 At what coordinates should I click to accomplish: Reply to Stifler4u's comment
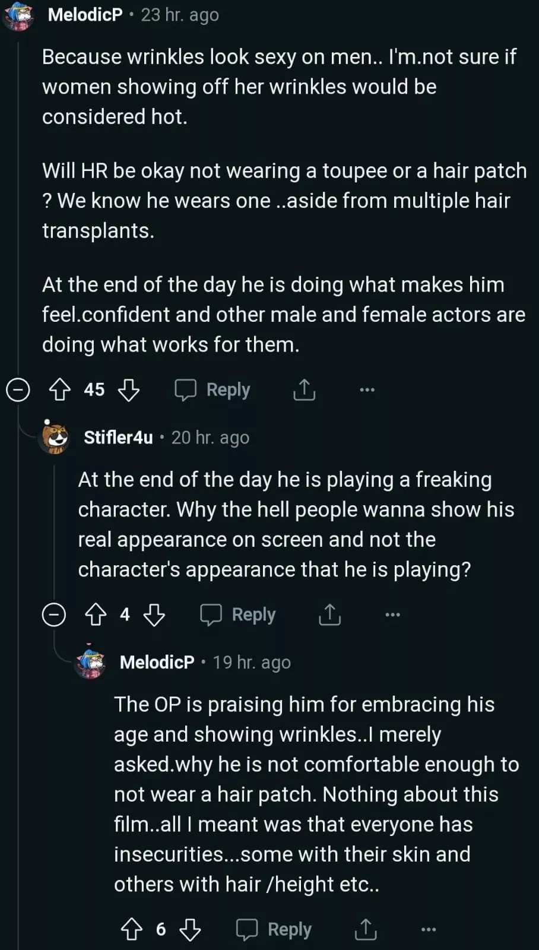[238, 615]
